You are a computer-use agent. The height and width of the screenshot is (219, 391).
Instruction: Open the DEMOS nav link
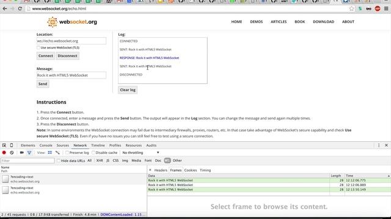[x=257, y=22]
